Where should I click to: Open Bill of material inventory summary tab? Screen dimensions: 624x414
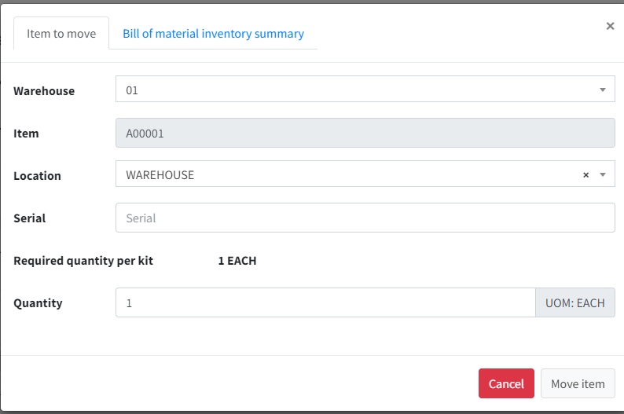[x=213, y=34]
